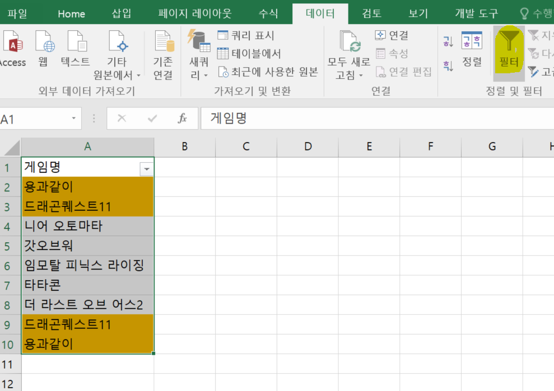Click 연결 편집 edit links
Image resolution: width=554 pixels, height=391 pixels.
click(x=403, y=72)
